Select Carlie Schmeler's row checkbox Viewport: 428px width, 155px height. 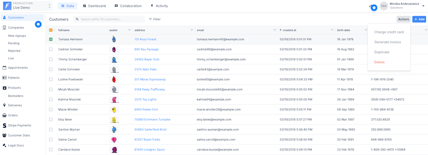51,69
